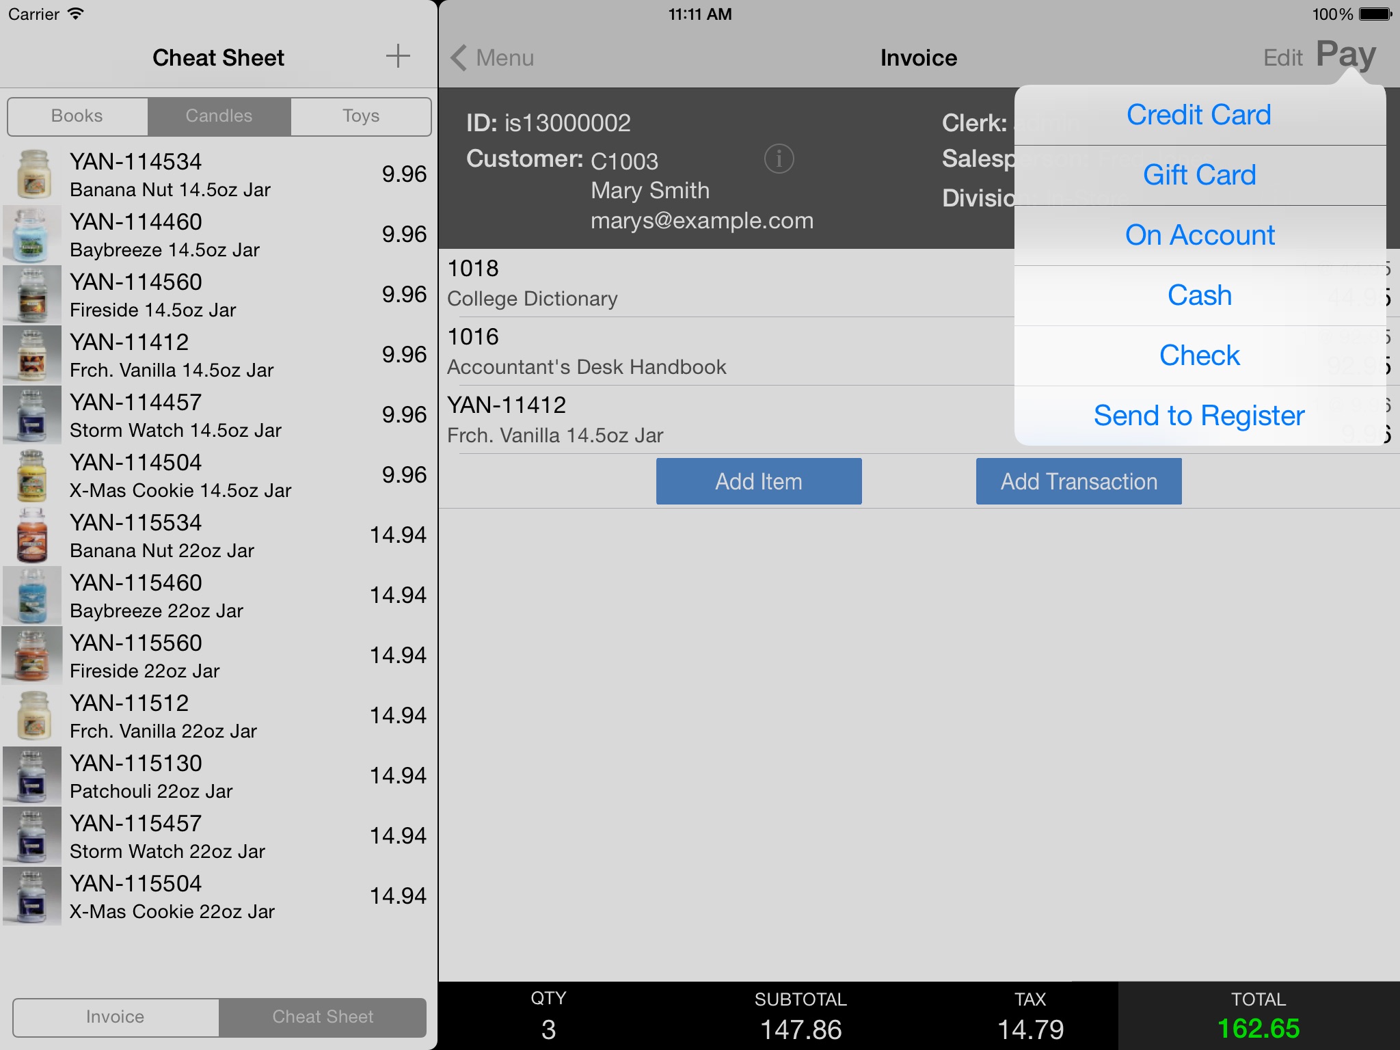Screen dimensions: 1400x1050
Task: Select On Account payment option
Action: [1200, 235]
